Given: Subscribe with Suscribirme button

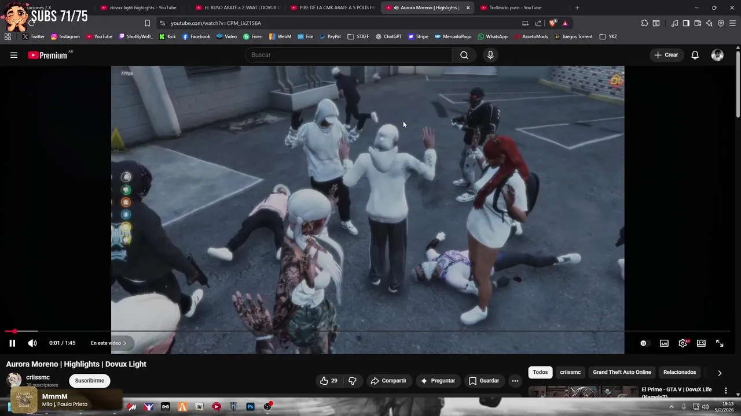Looking at the screenshot, I should click(90, 381).
